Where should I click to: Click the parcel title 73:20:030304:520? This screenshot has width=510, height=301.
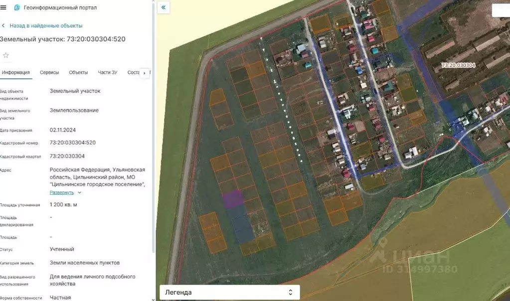[63, 39]
